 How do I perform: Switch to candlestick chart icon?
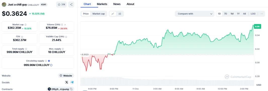click(120, 14)
